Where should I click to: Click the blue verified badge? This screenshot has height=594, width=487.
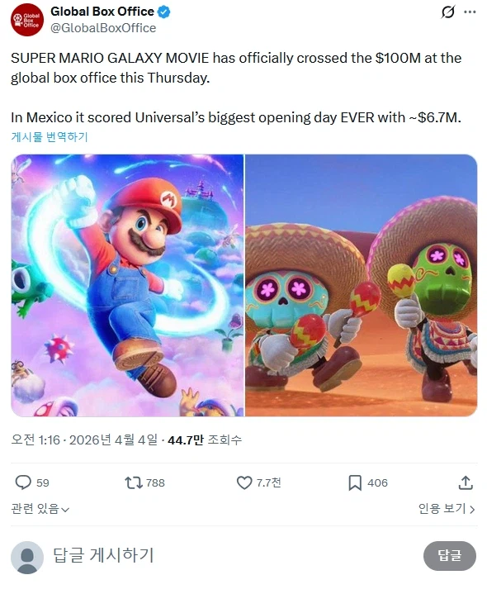pos(163,12)
